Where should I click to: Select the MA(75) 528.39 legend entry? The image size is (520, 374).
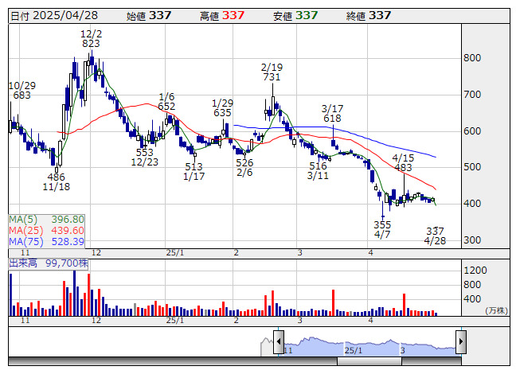46,242
